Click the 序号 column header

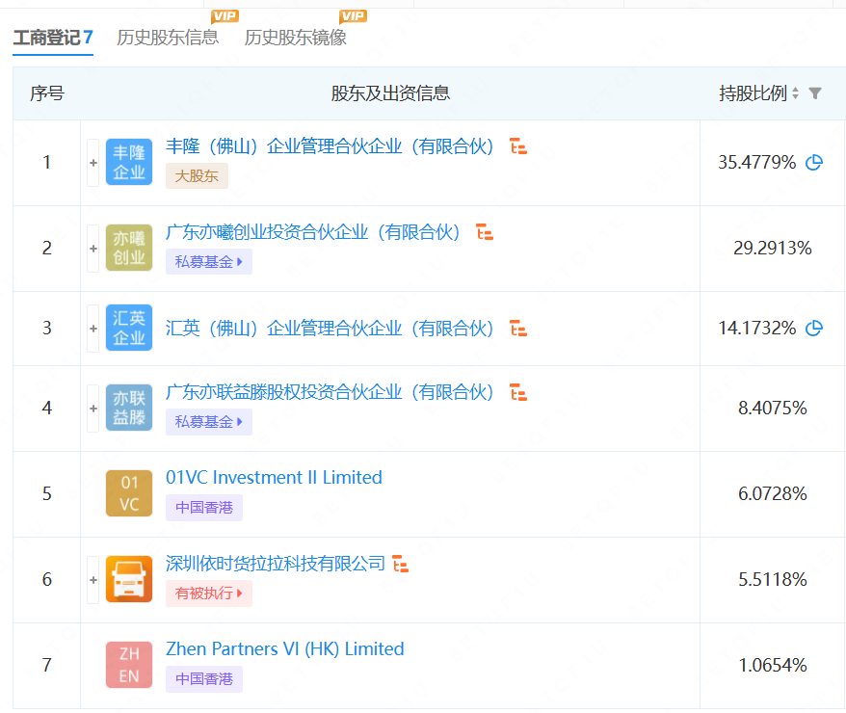47,93
